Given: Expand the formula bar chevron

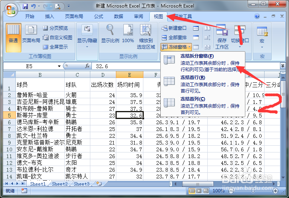Looking at the screenshot, I should [x=283, y=65].
